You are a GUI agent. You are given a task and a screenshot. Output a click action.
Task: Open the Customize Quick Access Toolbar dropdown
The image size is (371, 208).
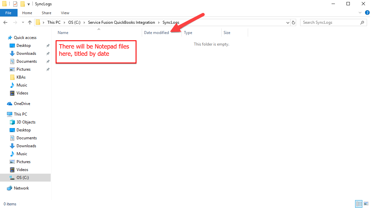(28, 4)
